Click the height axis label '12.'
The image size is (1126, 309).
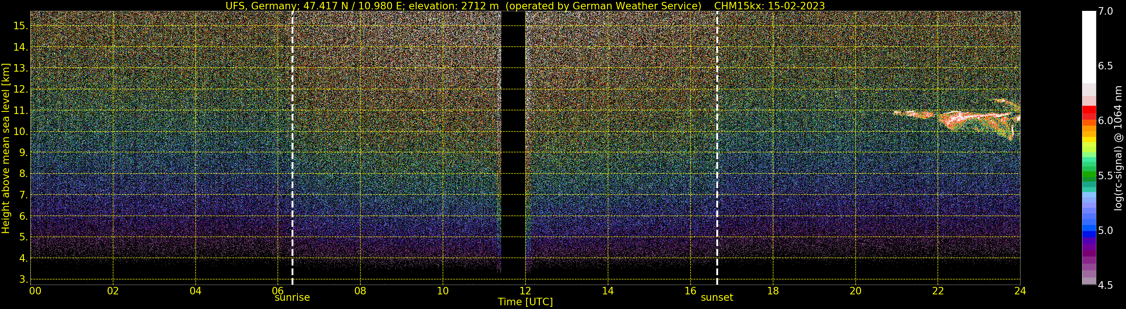[21, 89]
